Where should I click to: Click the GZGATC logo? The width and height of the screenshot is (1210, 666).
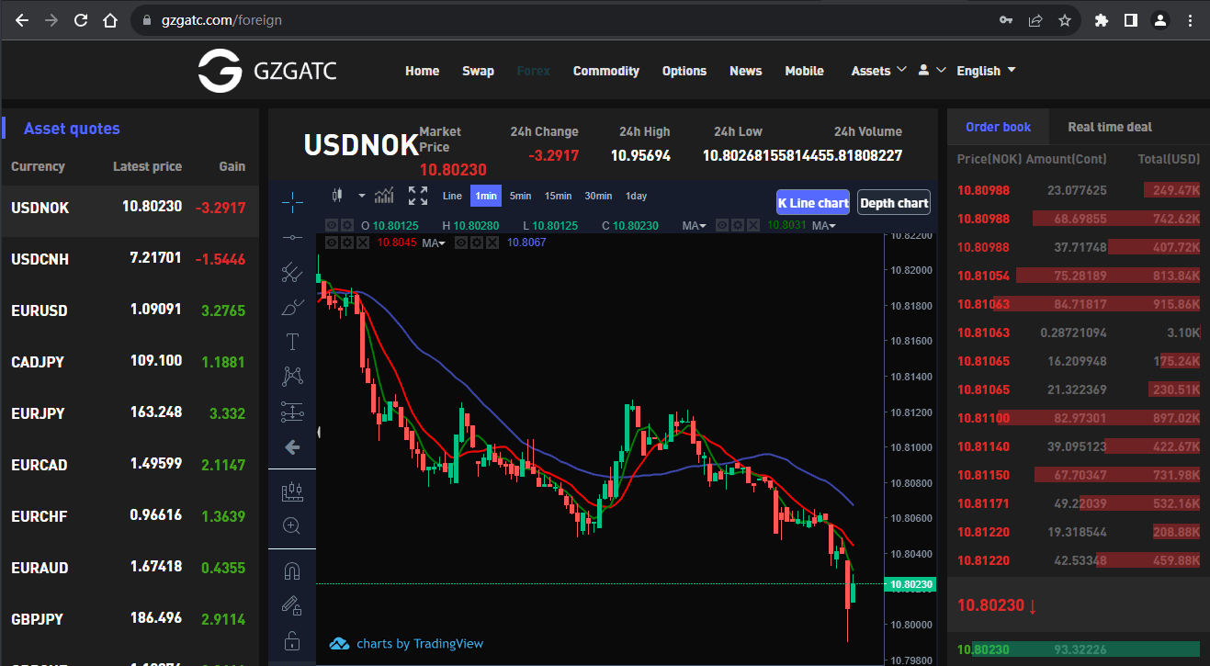coord(267,71)
